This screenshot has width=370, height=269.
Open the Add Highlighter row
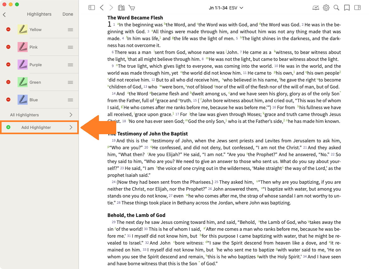[x=39, y=127]
